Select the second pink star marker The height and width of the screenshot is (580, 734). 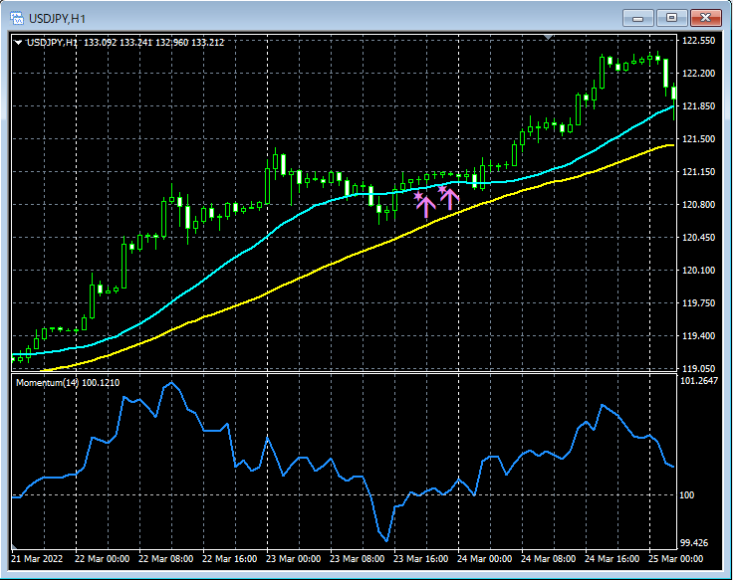click(442, 189)
